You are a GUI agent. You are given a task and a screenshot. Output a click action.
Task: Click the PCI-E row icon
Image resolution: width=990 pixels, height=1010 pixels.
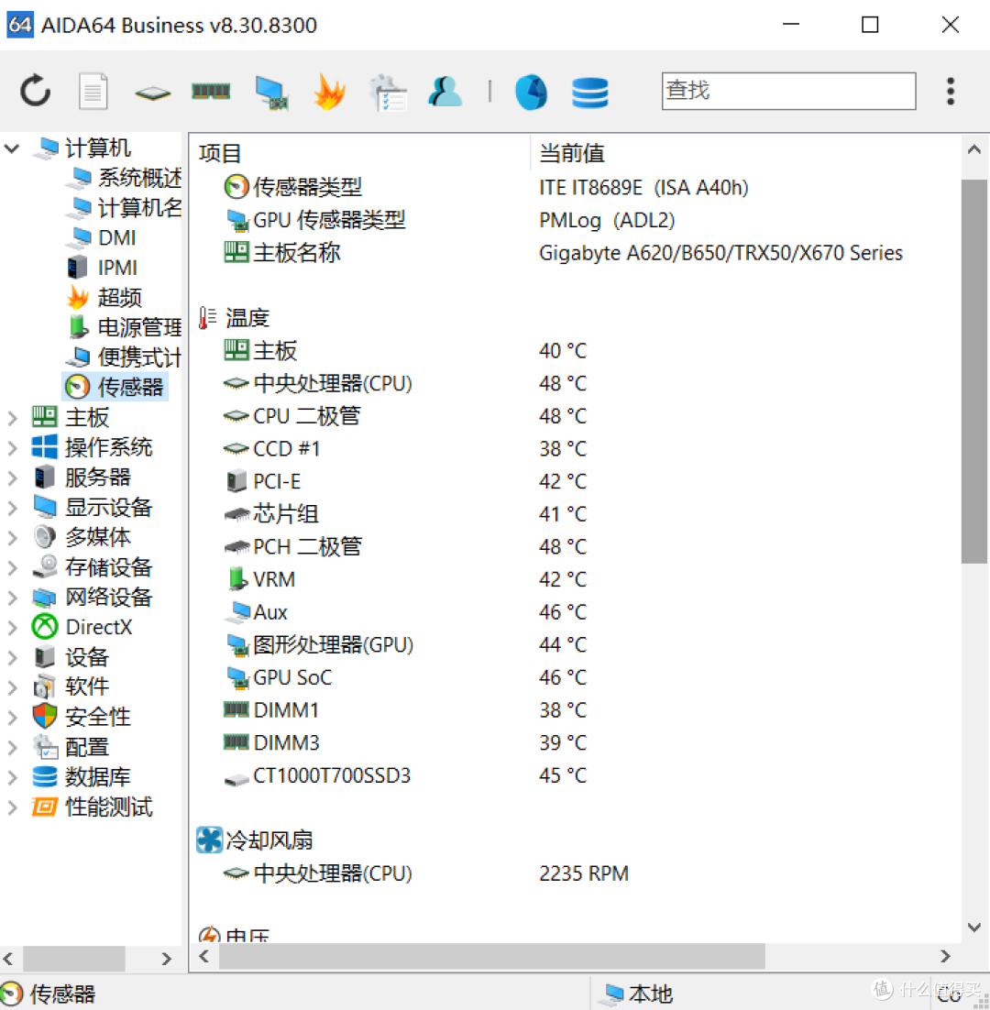pos(236,482)
